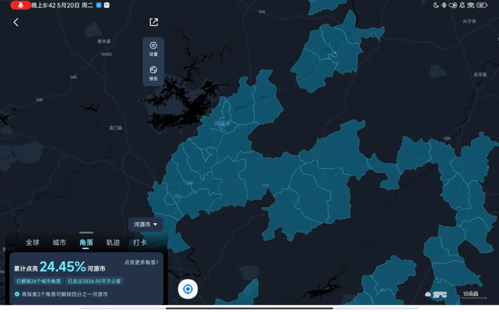Expand the 河源市 city dropdown
The width and height of the screenshot is (499, 312).
click(x=146, y=225)
